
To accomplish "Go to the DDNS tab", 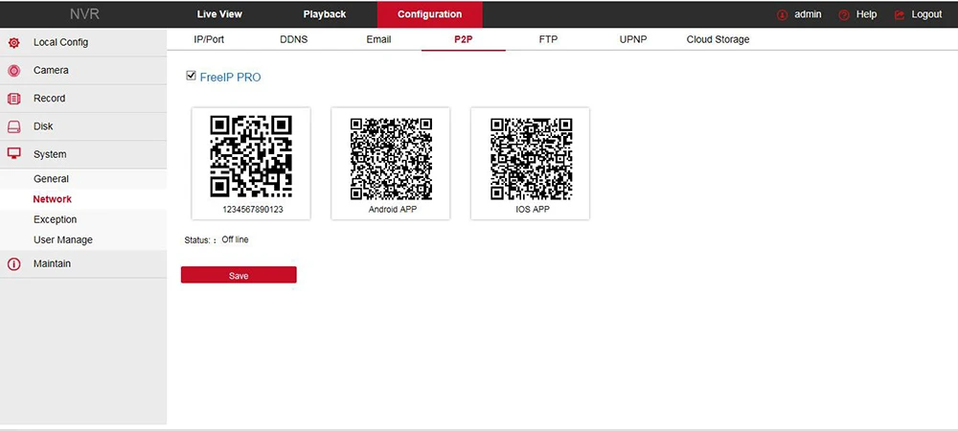I will click(294, 39).
